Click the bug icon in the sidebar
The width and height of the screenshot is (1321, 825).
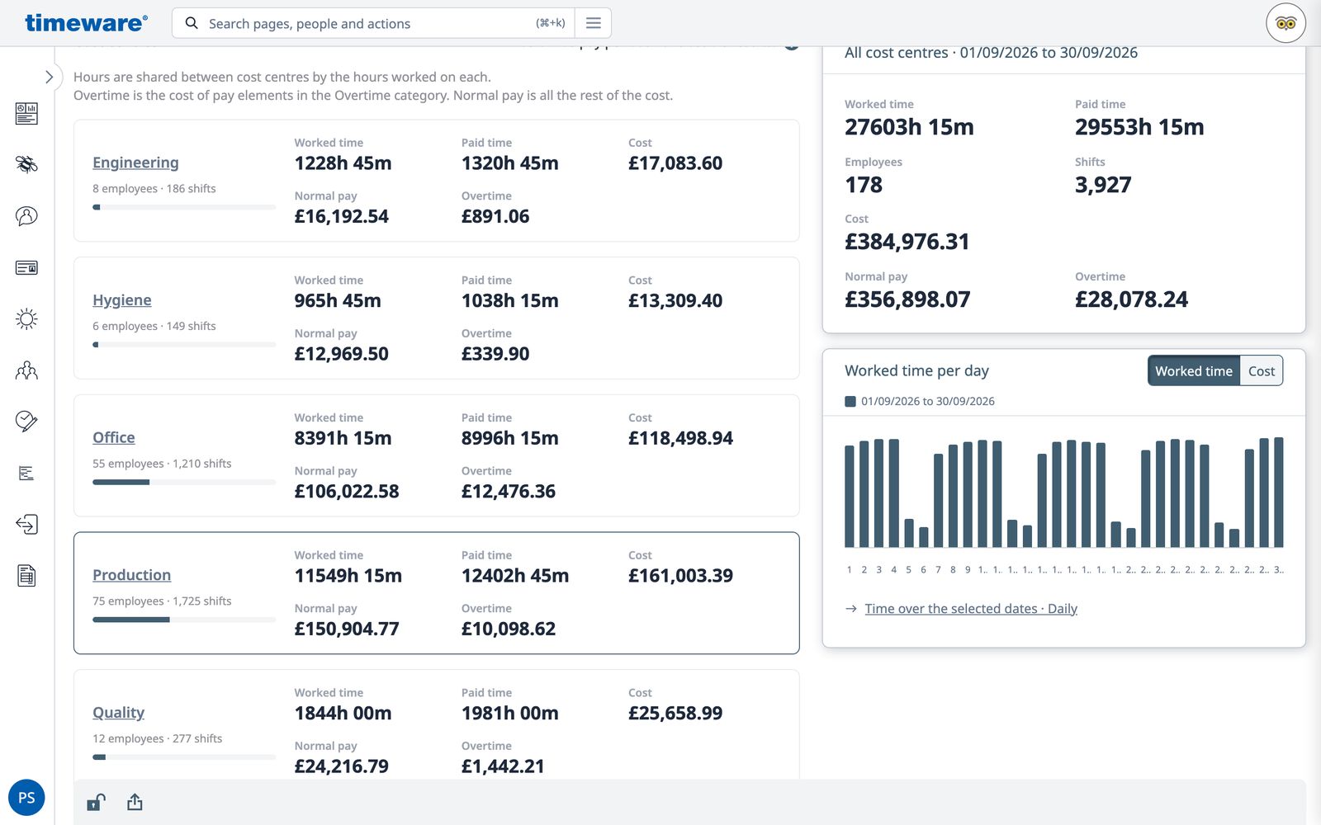click(x=26, y=164)
